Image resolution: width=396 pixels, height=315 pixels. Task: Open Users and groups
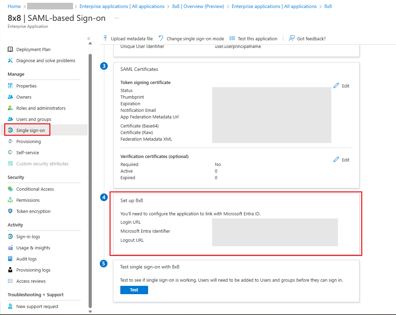[x=33, y=119]
